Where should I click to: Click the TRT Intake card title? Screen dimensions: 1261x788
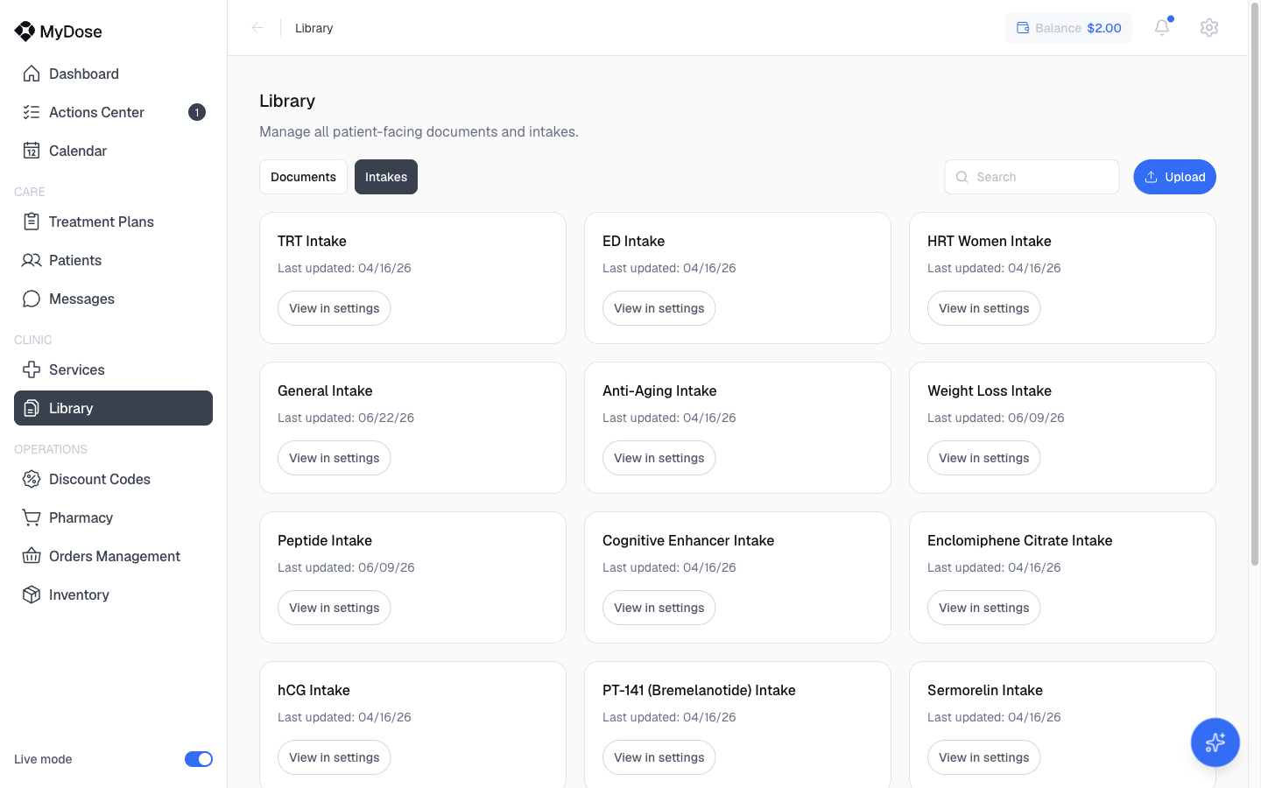click(312, 241)
